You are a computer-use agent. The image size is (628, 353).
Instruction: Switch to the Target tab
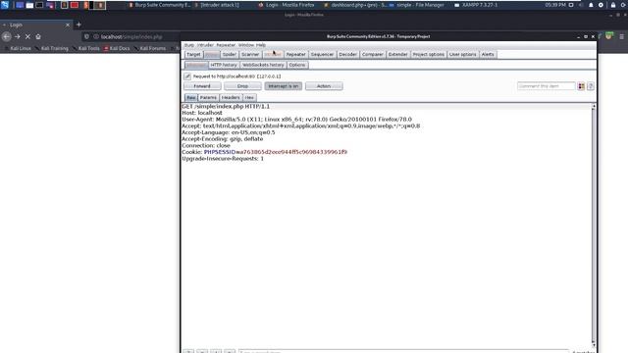pos(193,55)
